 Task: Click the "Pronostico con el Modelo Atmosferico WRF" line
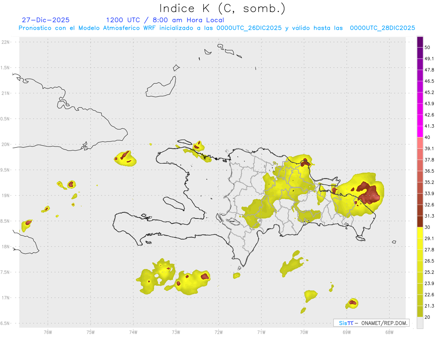[217, 28]
